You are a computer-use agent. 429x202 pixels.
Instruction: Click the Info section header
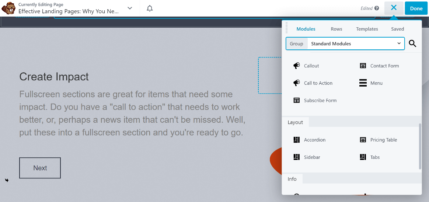[292, 179]
